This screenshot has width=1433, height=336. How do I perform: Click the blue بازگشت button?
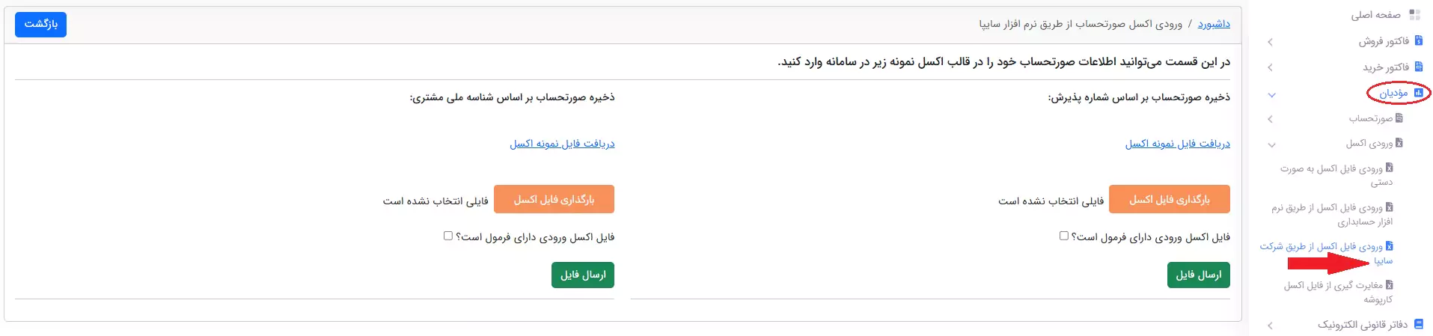(x=41, y=24)
